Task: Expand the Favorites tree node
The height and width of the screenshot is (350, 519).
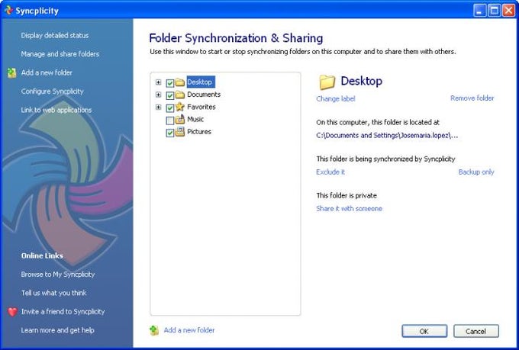Action: [x=159, y=108]
